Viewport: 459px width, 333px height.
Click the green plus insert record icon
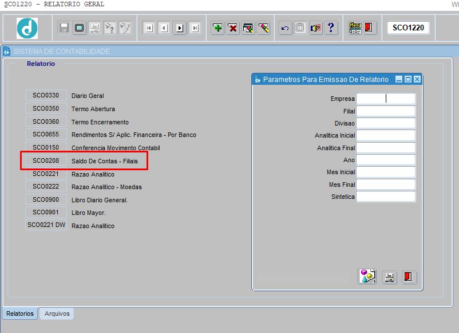(x=217, y=28)
